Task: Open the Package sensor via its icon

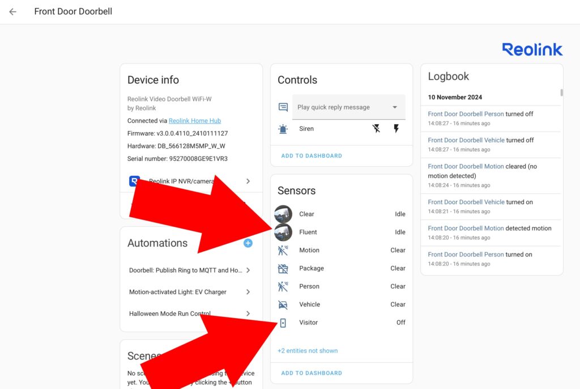Action: [283, 269]
